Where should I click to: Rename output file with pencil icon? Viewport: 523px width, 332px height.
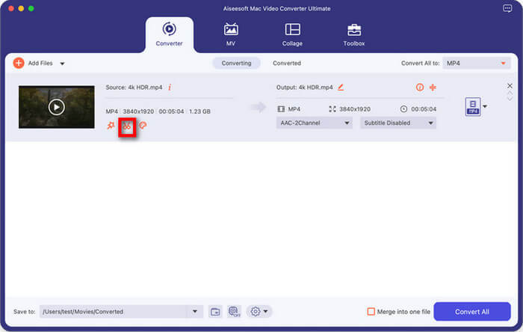(341, 87)
